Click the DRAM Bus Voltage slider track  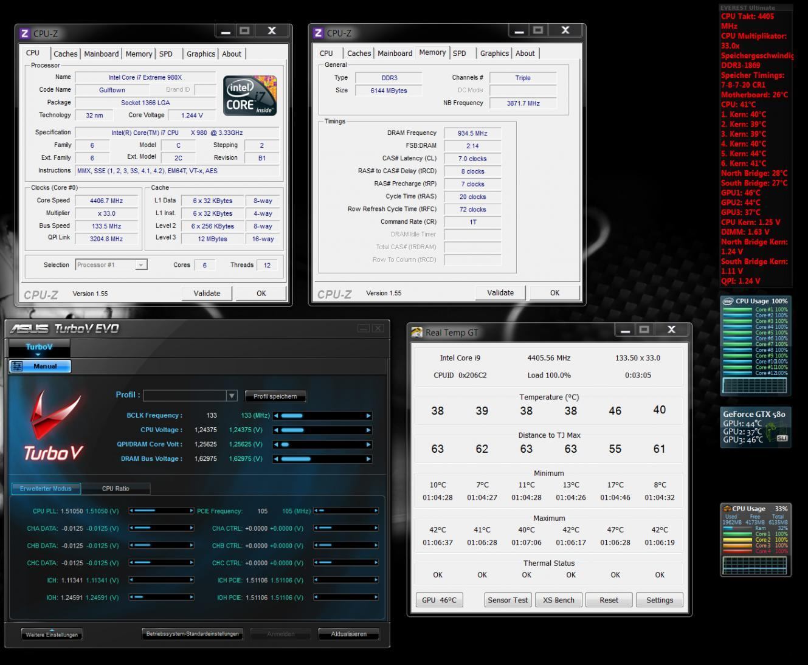point(322,459)
